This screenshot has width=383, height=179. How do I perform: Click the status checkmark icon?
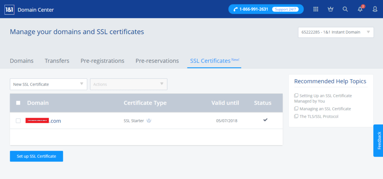[x=265, y=120]
